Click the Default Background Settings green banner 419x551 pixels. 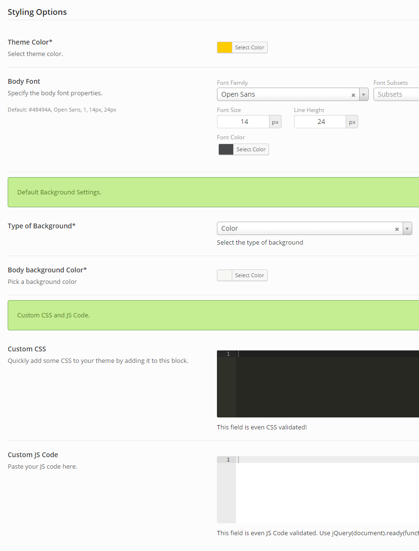click(x=214, y=192)
